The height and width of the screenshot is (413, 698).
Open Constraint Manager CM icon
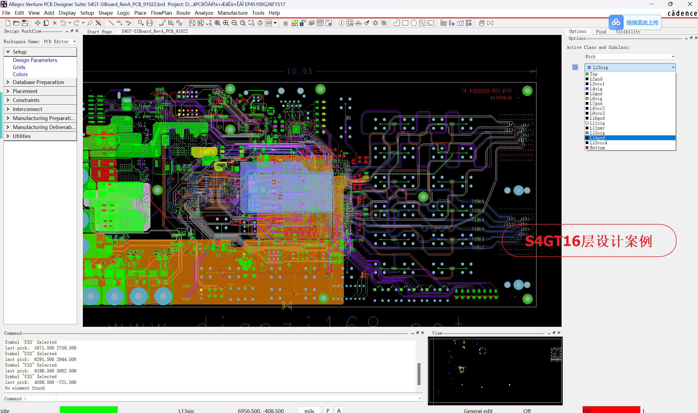click(x=320, y=23)
